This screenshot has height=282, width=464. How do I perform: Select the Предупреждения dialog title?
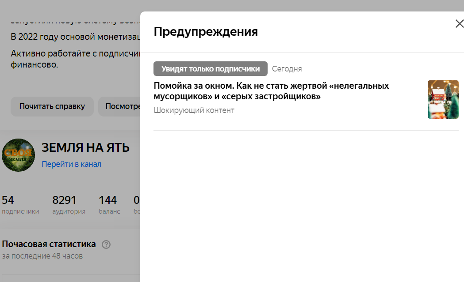pos(205,31)
